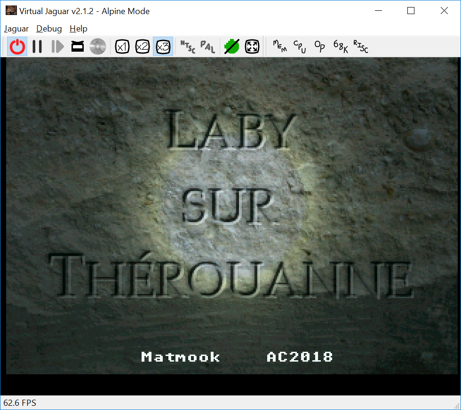
Task: Switch video mode to PAL
Action: 207,46
